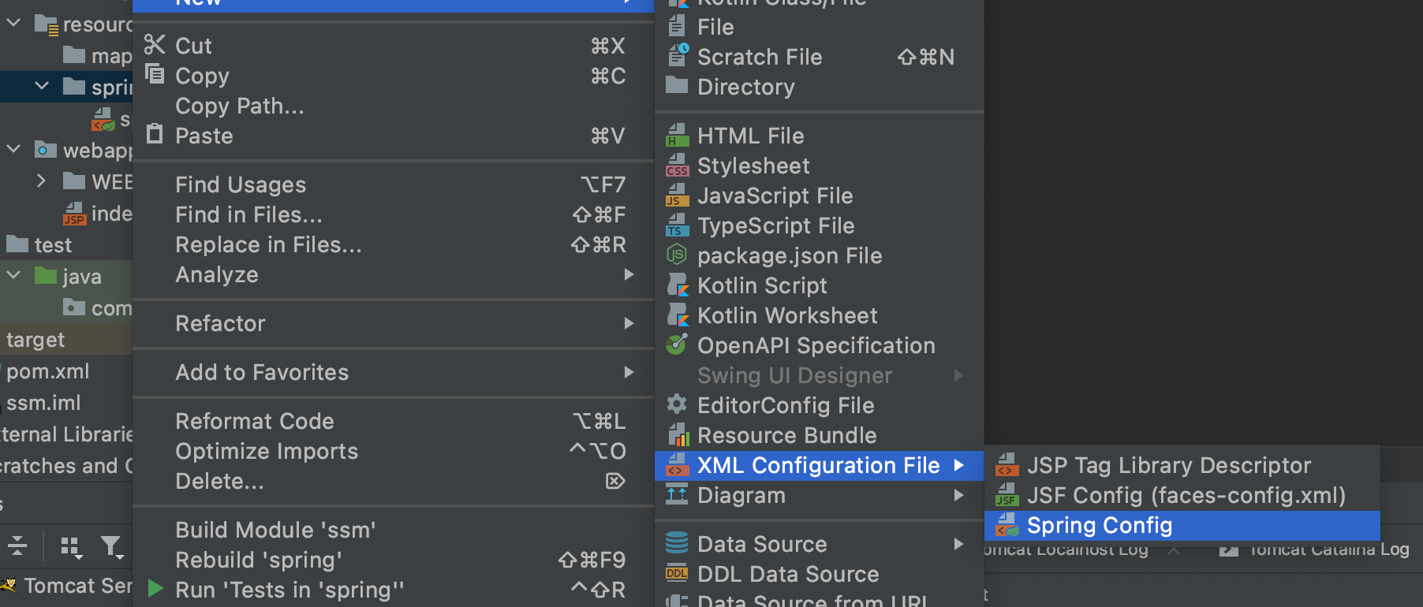Expand the WEB-INF folder node
Screen dimensions: 1423x607
[x=42, y=181]
